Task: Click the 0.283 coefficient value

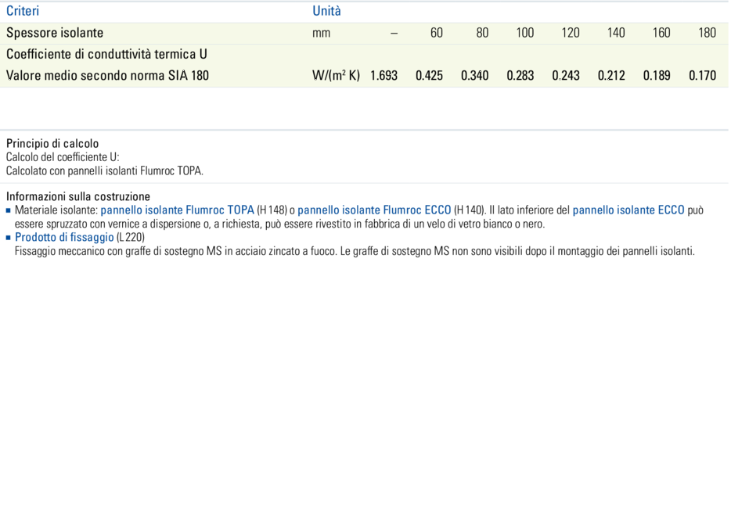Action: (520, 76)
